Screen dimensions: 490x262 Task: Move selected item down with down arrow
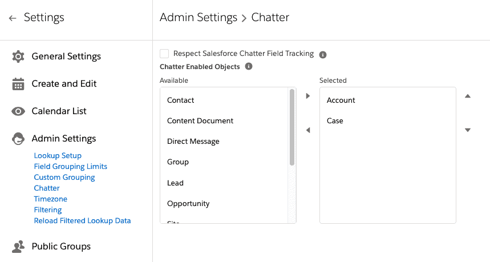click(x=468, y=130)
